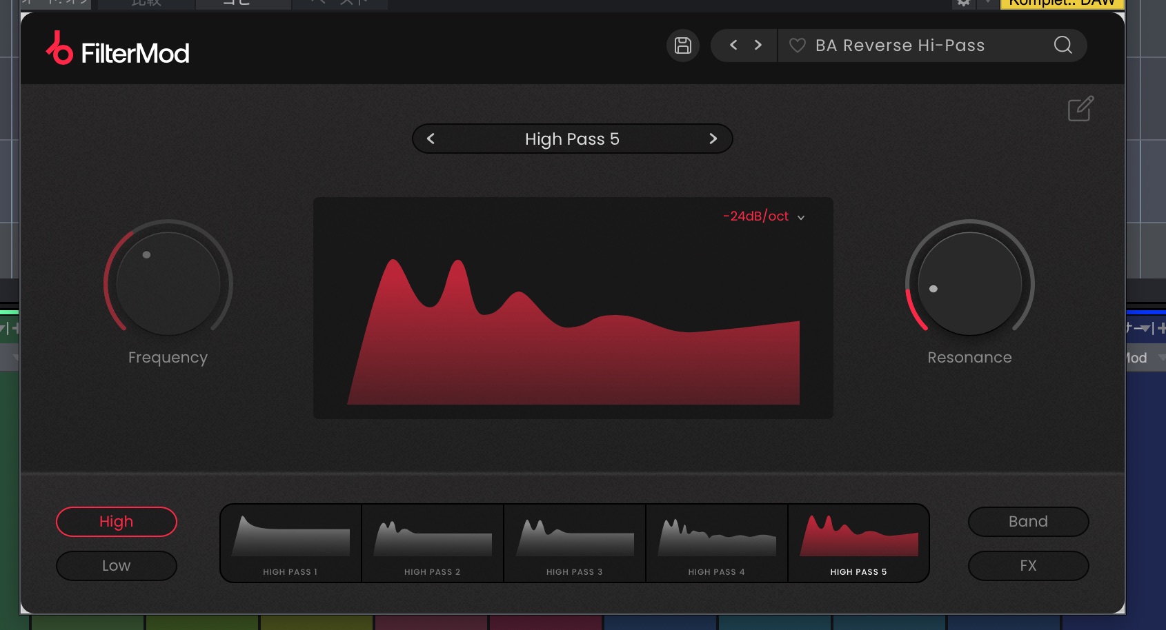Open the High Pass 5 filter selector

pos(572,139)
